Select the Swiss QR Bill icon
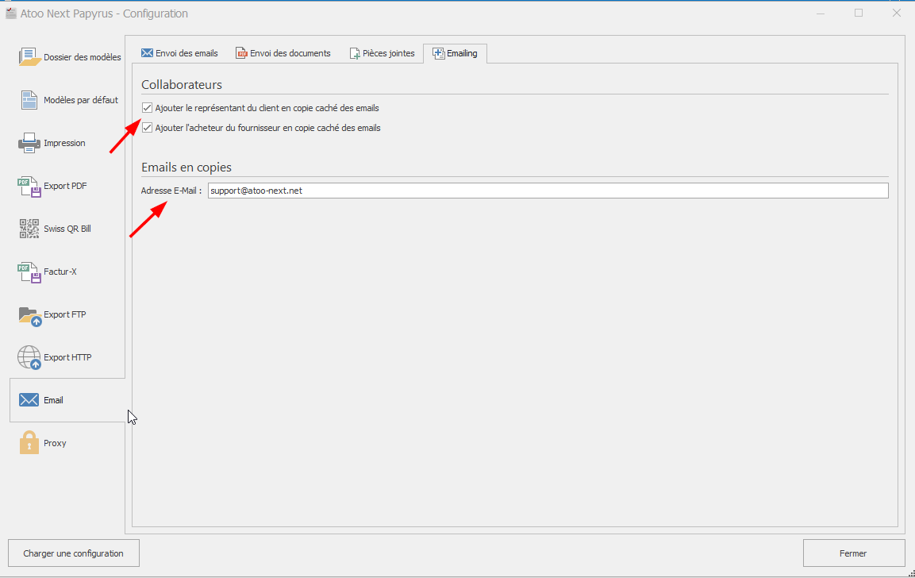The height and width of the screenshot is (578, 915). 29,229
